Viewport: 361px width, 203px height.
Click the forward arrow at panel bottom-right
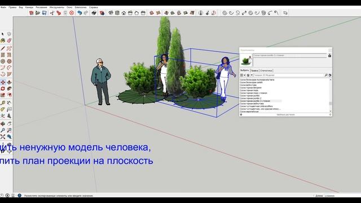[330, 114]
